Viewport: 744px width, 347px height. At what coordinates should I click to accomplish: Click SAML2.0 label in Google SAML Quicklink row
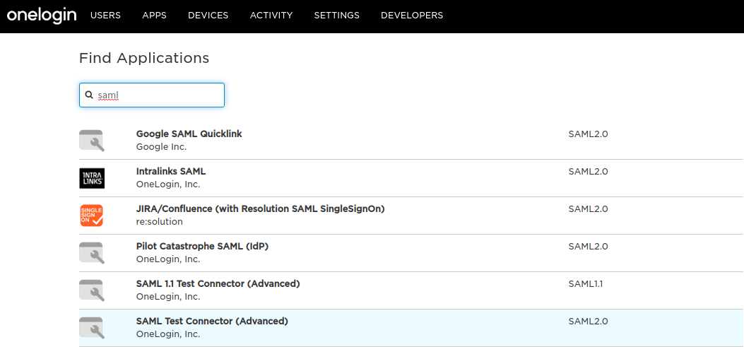tap(588, 134)
